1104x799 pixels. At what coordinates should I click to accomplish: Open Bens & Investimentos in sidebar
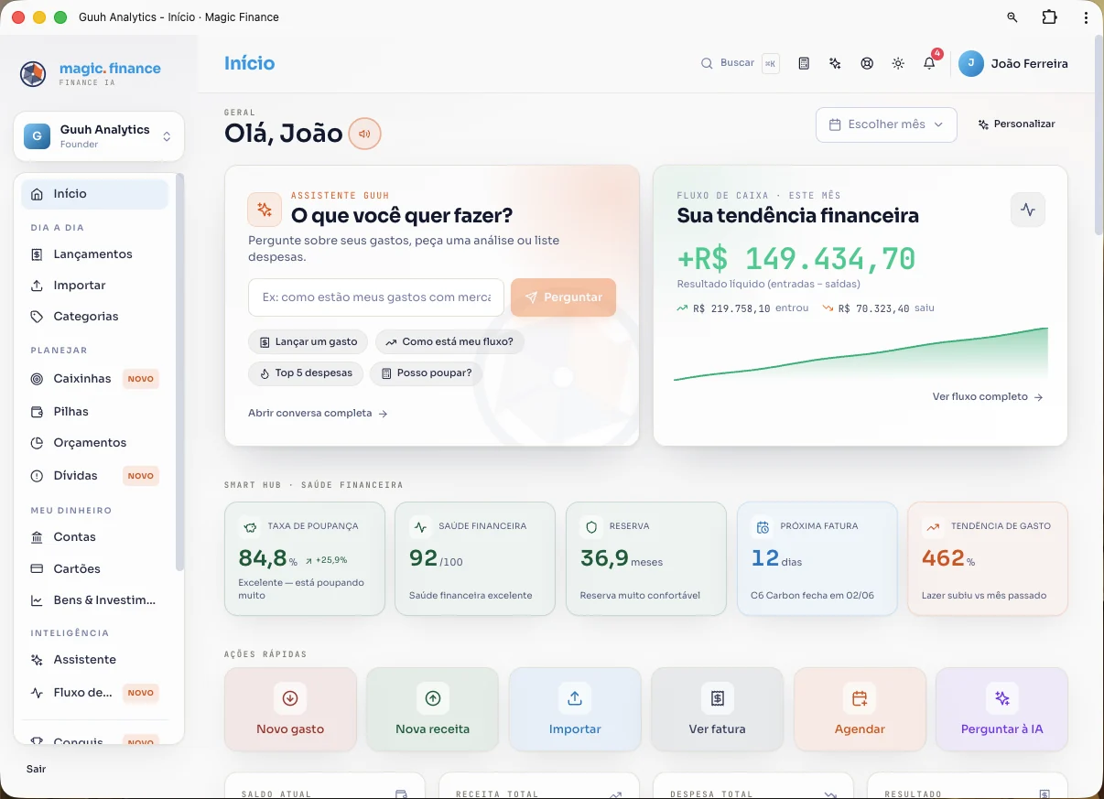point(95,600)
